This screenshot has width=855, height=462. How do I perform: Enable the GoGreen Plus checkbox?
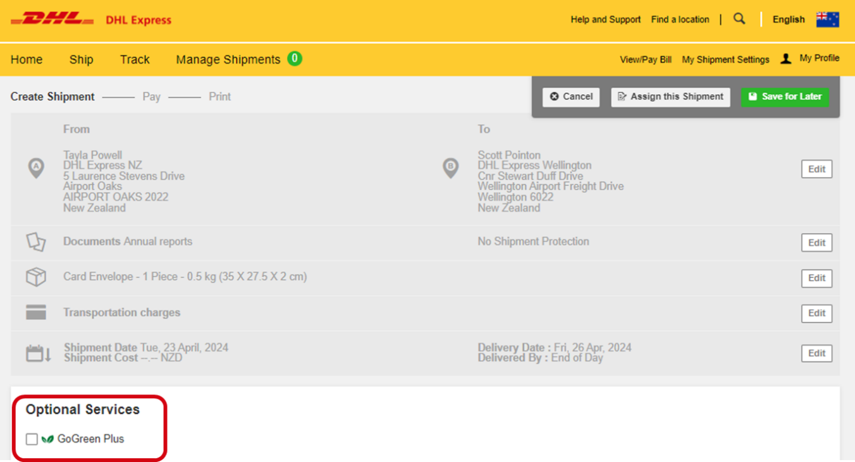click(x=32, y=439)
